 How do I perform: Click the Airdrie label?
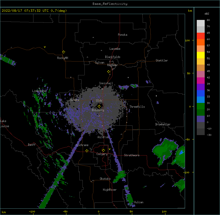tap(103, 137)
